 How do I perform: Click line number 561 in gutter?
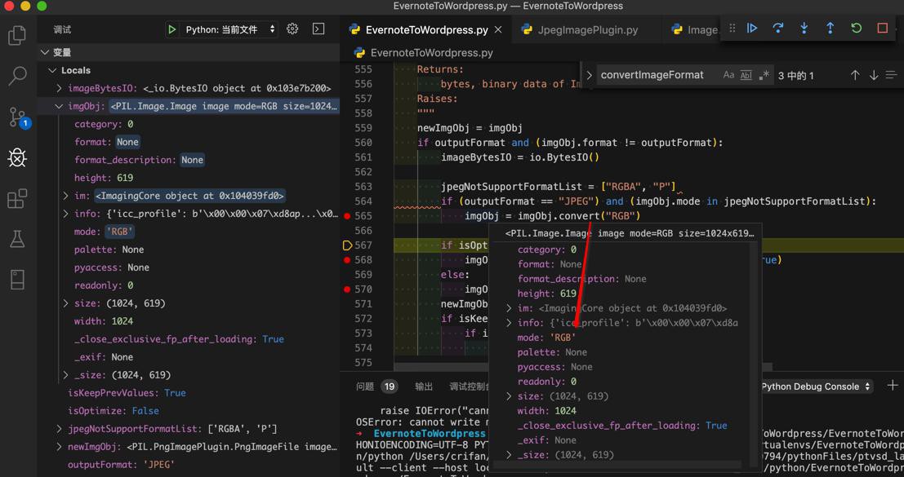[x=363, y=157]
